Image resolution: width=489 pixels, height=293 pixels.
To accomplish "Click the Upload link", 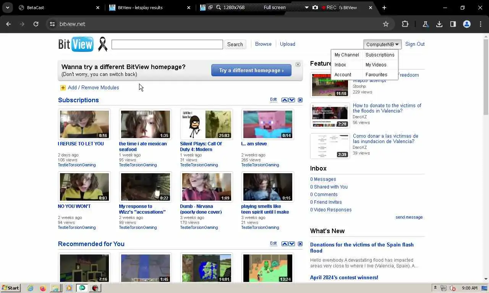I will click(287, 44).
